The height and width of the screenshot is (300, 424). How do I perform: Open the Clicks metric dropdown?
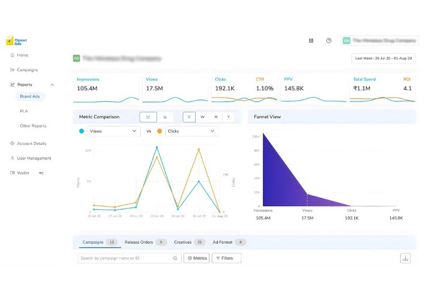tap(192, 131)
